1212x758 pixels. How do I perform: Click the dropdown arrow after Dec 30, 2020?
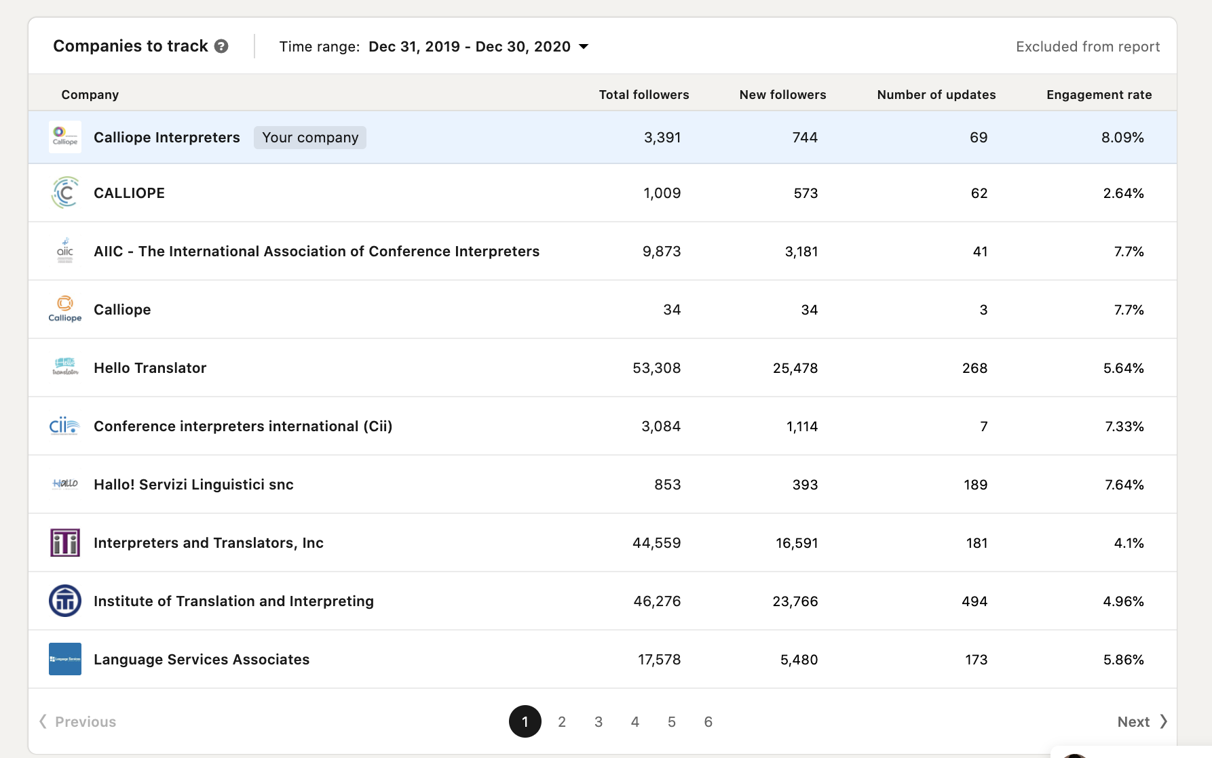click(x=584, y=47)
